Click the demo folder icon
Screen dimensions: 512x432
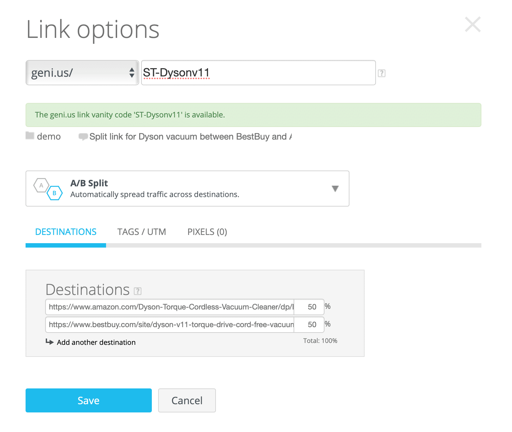(30, 136)
